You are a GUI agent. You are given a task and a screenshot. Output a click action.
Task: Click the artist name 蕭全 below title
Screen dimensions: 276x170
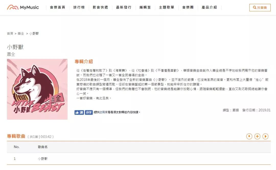(x=11, y=54)
